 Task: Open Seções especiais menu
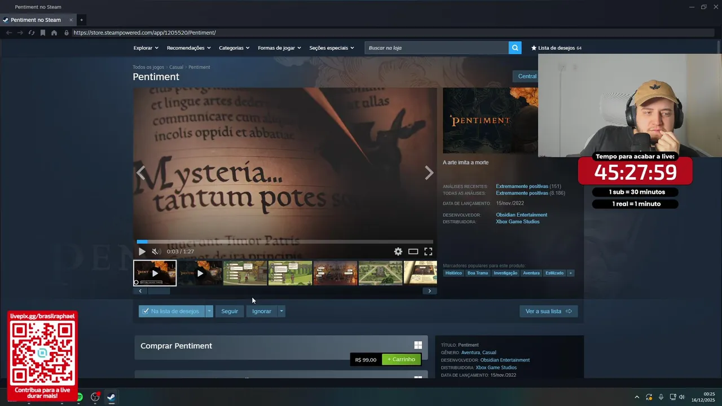pyautogui.click(x=332, y=48)
